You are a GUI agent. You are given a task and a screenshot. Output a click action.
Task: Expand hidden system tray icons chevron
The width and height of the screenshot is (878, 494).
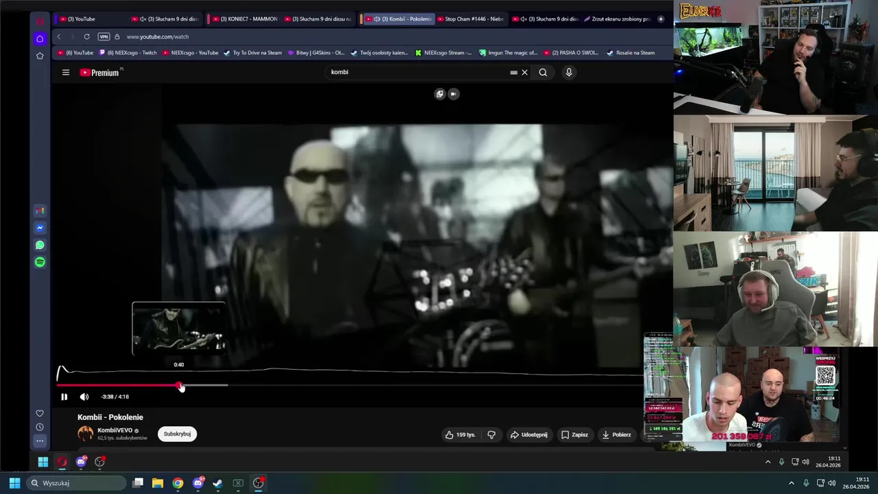(x=791, y=483)
